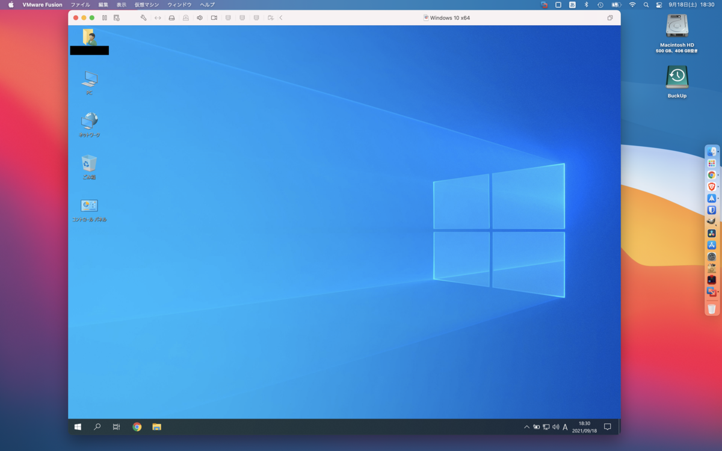Open Spark mail from the Dock

click(x=712, y=198)
